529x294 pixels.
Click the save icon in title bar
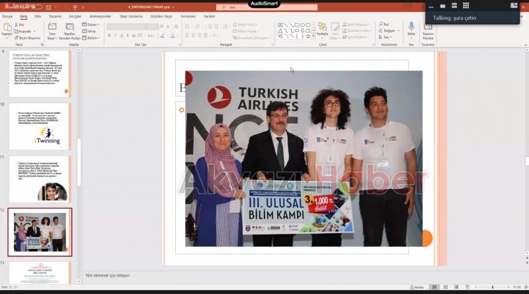tap(48, 7)
